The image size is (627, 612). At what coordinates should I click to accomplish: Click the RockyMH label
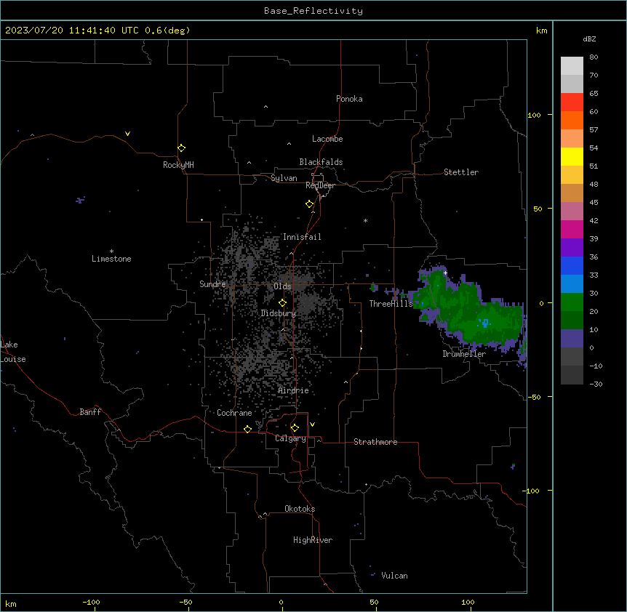[178, 165]
